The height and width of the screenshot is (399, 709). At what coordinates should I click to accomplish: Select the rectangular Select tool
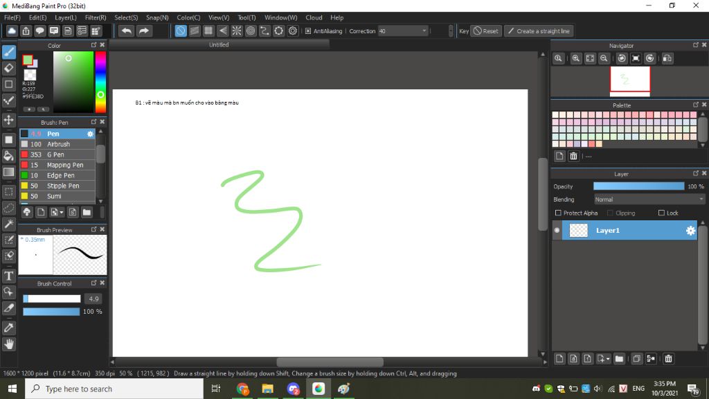pyautogui.click(x=8, y=192)
